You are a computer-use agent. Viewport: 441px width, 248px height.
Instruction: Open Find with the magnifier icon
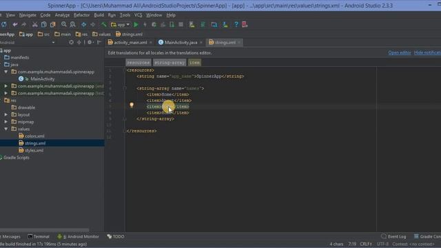click(64, 25)
